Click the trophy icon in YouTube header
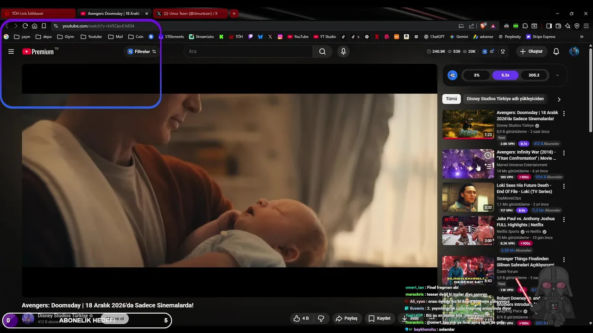Image resolution: width=593 pixels, height=333 pixels. pyautogui.click(x=503, y=51)
